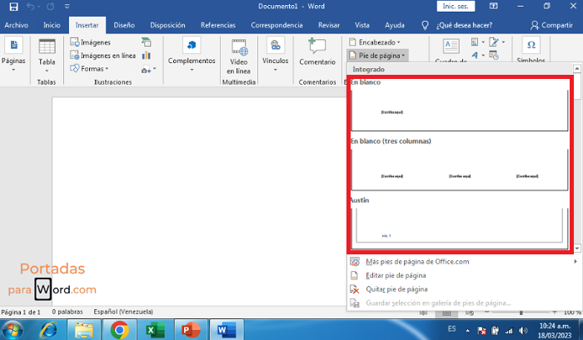Click the Imágenes button
The image size is (583, 340).
[x=90, y=42]
